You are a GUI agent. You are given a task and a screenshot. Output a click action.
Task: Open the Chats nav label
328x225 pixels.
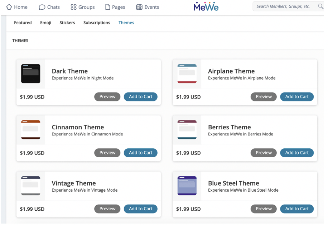click(x=53, y=7)
